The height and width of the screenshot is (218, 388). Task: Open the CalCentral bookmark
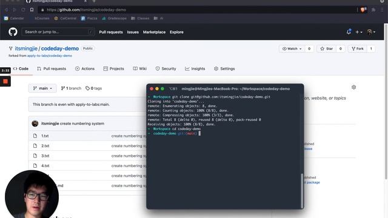pyautogui.click(x=65, y=18)
